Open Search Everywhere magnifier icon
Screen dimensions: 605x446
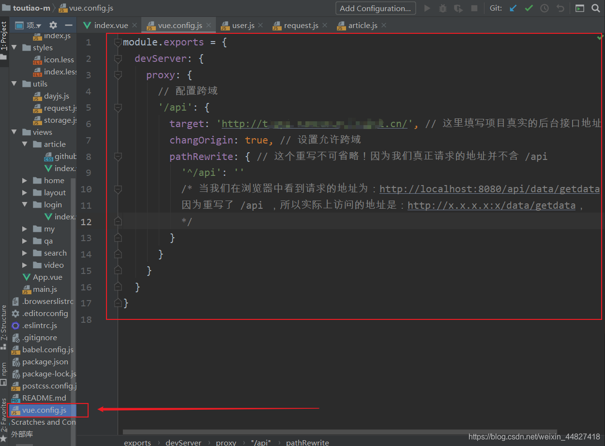pyautogui.click(x=595, y=8)
